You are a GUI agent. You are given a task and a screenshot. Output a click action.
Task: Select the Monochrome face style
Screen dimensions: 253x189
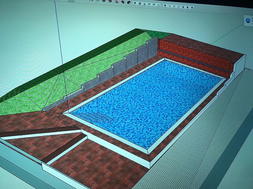coord(192,8)
